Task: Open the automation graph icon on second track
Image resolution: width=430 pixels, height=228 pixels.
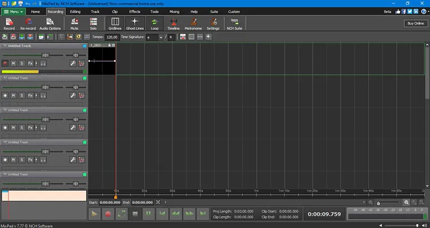Action: tap(81, 95)
